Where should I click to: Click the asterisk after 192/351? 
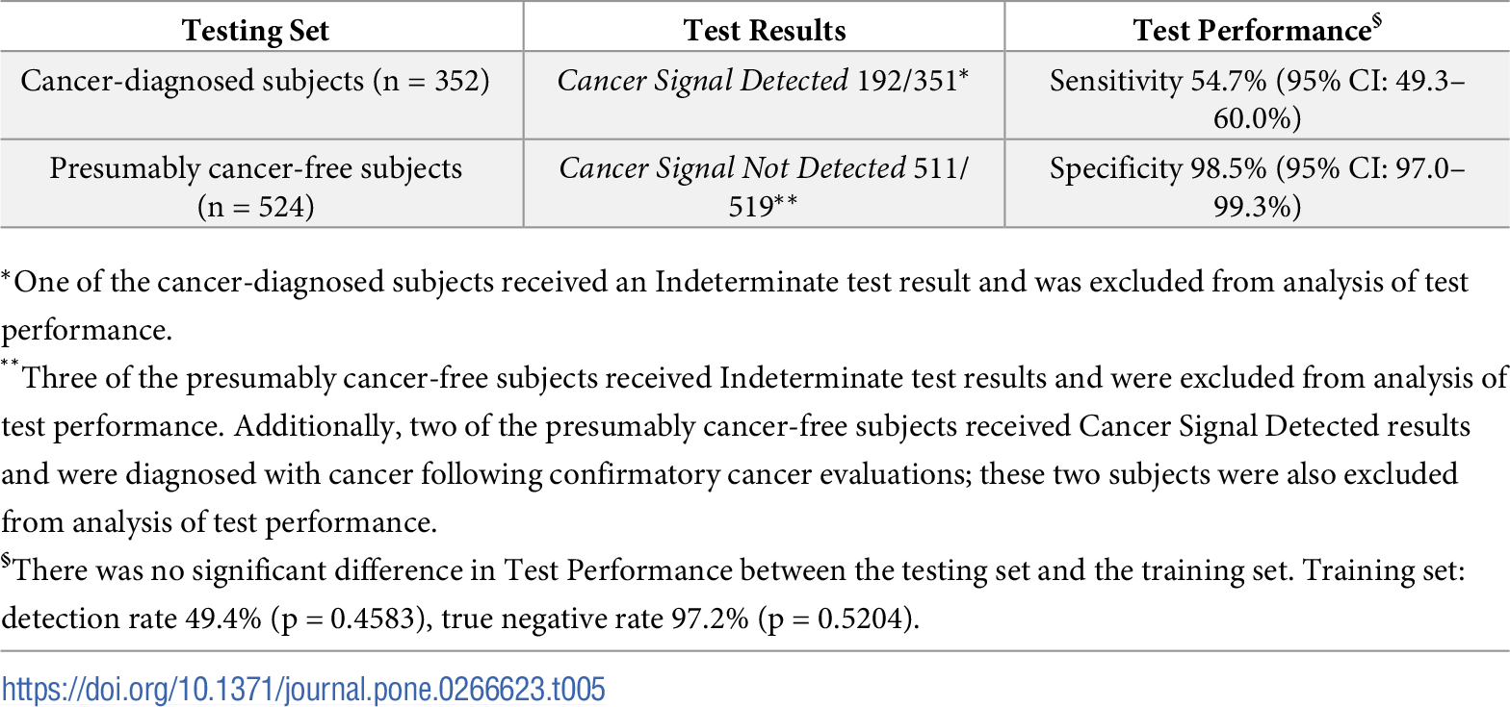click(x=966, y=77)
